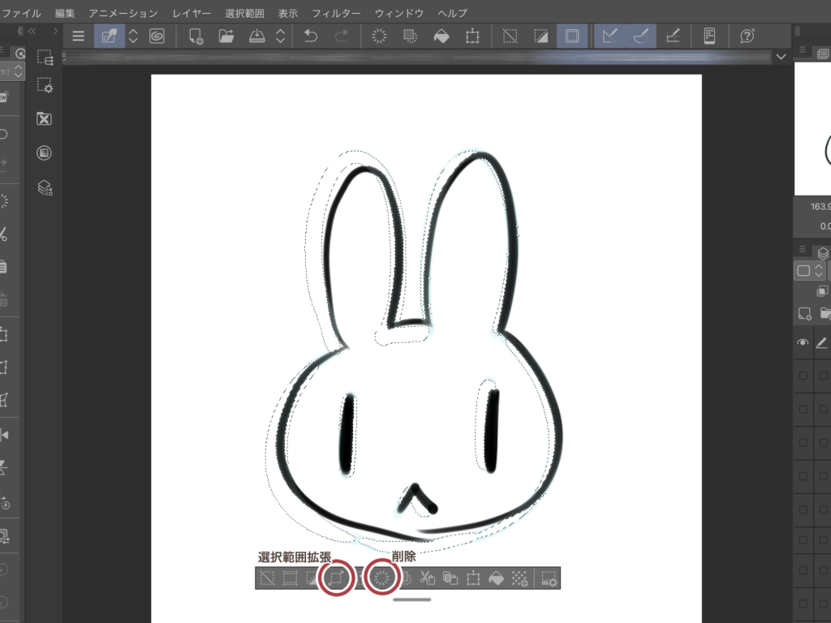Clear outside selection in the top command bar

click(410, 36)
